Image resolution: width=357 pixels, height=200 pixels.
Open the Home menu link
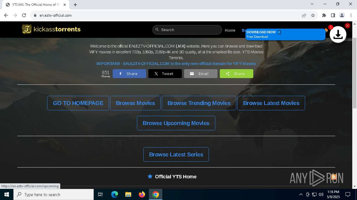[230, 30]
